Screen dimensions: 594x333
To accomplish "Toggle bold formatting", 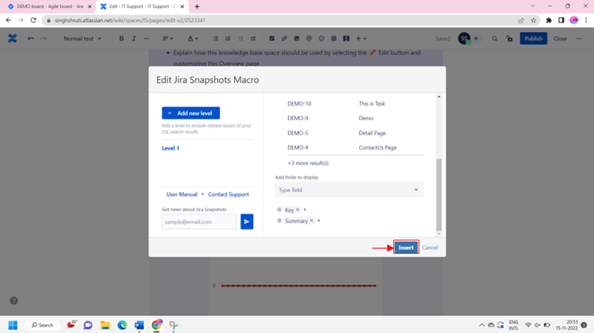I will (x=121, y=38).
